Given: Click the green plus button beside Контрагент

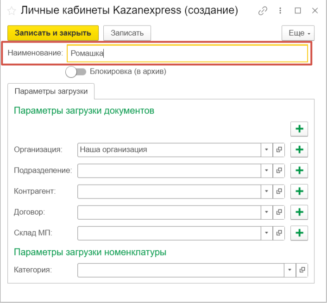Looking at the screenshot, I should (x=299, y=191).
